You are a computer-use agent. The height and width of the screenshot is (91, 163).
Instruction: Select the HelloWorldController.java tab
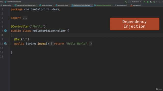click(82, 5)
